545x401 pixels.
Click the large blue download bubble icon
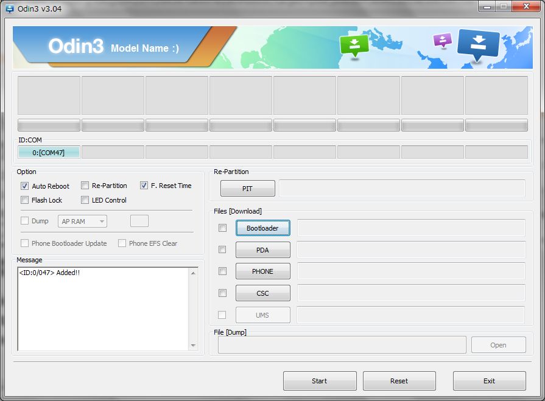point(479,44)
